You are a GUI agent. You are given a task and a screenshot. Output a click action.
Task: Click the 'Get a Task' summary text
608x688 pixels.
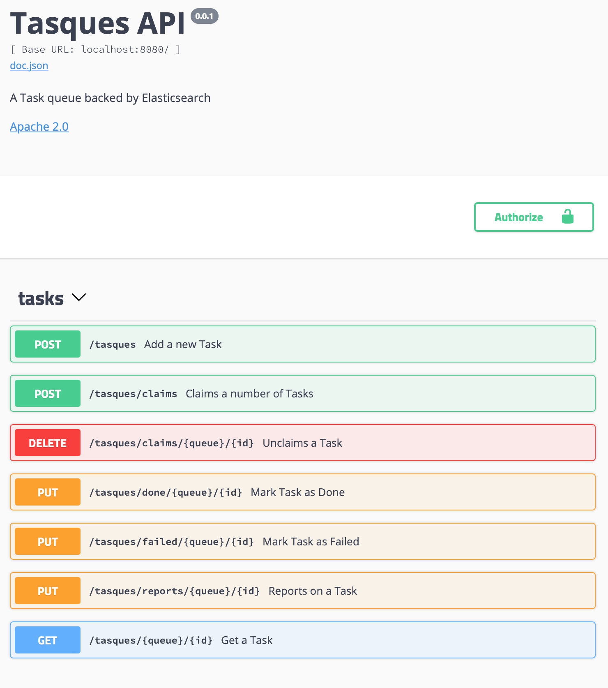point(247,640)
